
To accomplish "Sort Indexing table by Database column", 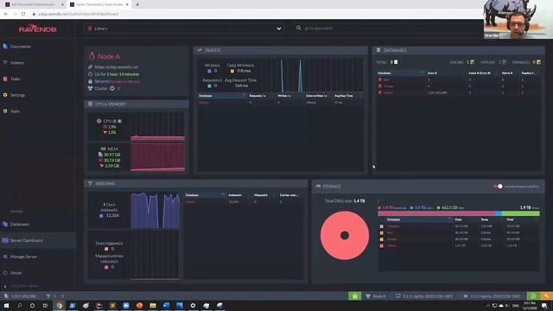I will point(205,195).
